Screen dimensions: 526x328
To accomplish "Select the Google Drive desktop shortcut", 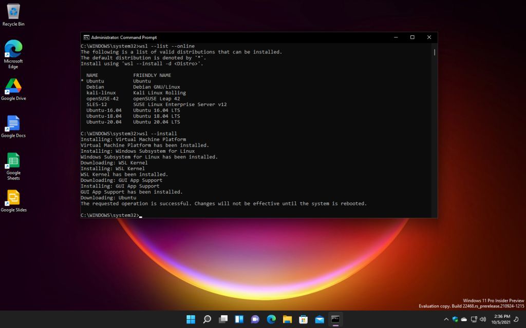I will (13, 87).
